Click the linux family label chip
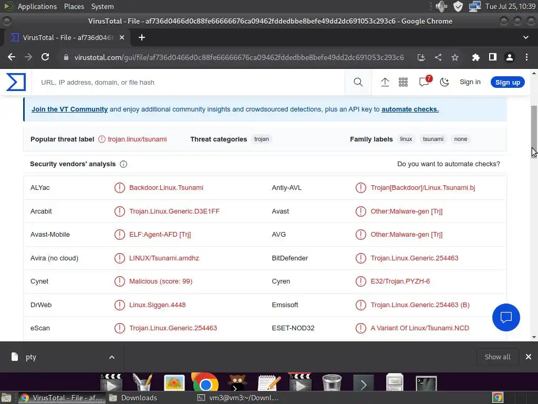The width and height of the screenshot is (538, 404). (406, 139)
